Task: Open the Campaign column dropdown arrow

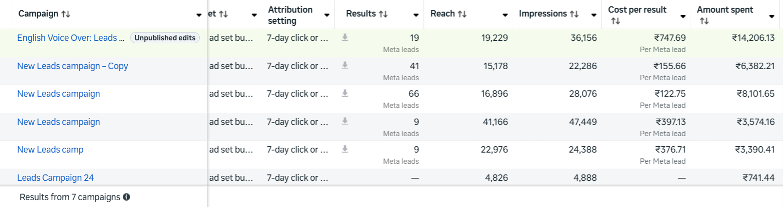Action: [199, 15]
